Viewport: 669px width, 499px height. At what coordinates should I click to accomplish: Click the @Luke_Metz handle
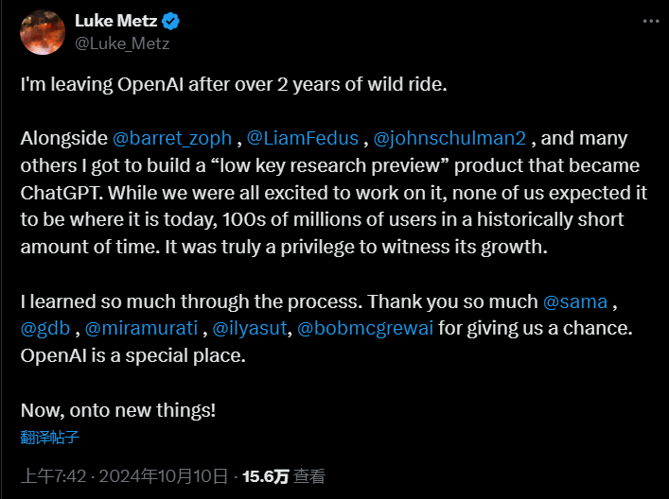[122, 43]
